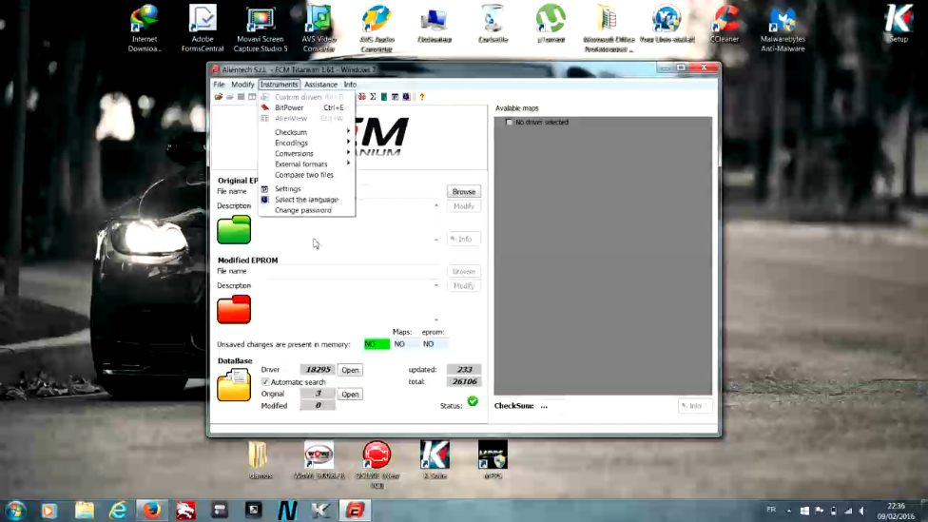Select Compare two files entry
This screenshot has width=928, height=522.
point(306,175)
